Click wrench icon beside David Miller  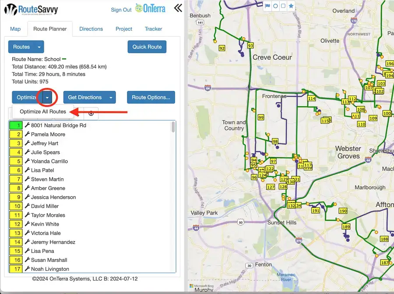(x=27, y=206)
